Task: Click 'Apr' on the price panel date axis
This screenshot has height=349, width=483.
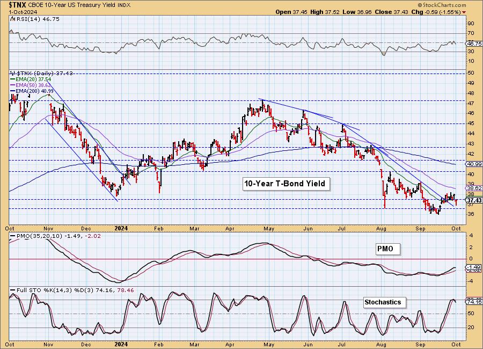Action: (x=230, y=228)
